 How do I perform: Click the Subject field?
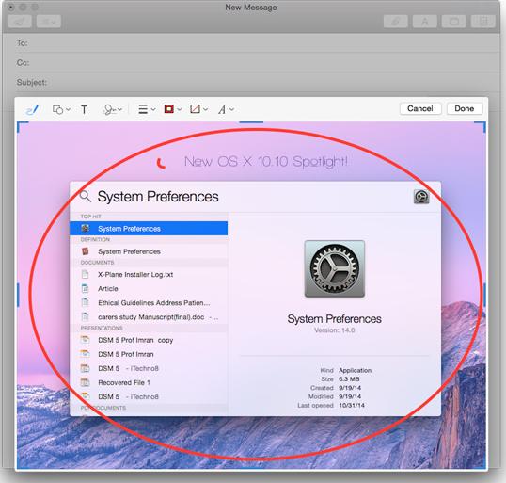(258, 83)
